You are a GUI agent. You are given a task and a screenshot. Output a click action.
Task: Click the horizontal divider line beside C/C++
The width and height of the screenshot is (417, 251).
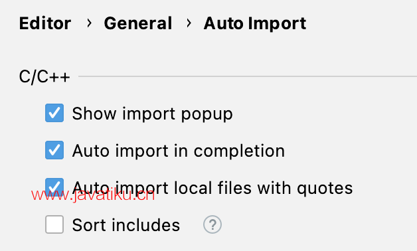point(248,76)
